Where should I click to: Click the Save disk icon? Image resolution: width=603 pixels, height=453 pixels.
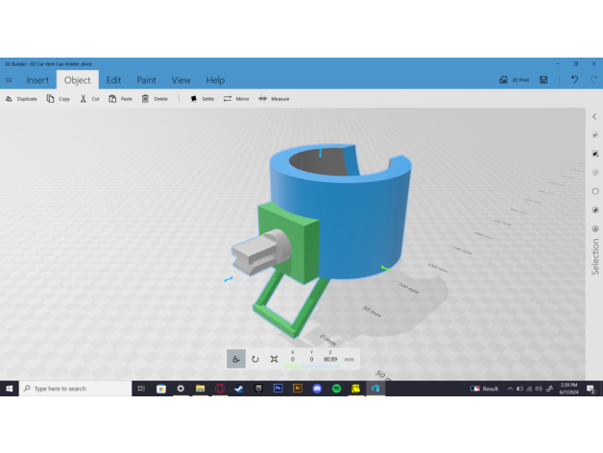tap(543, 81)
